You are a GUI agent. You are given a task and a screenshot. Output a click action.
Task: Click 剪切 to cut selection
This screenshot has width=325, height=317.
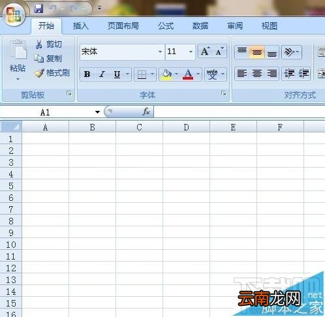49,44
